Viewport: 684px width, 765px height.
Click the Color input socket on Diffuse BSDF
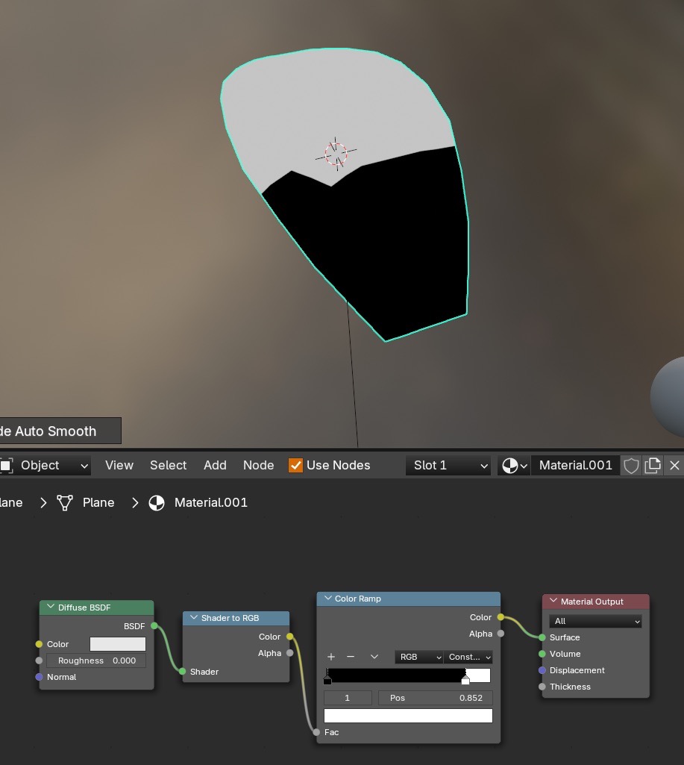(x=39, y=644)
